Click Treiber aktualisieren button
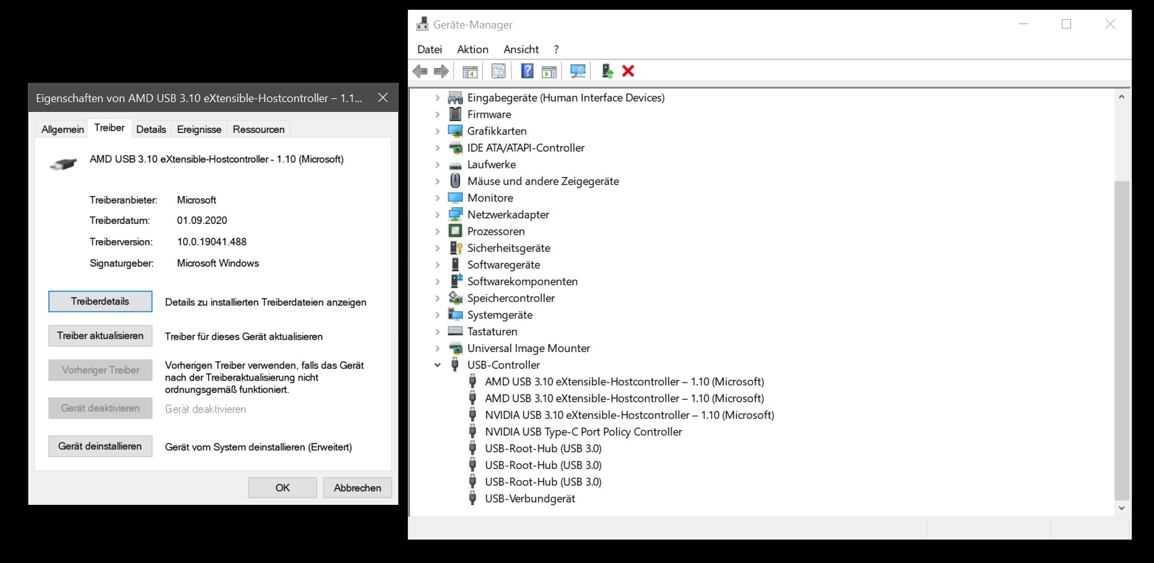The height and width of the screenshot is (563, 1154). coord(100,336)
